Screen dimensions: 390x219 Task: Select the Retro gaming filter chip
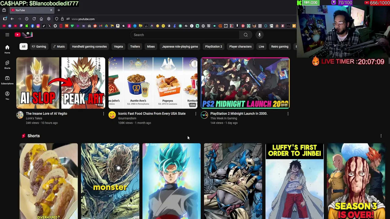280,47
